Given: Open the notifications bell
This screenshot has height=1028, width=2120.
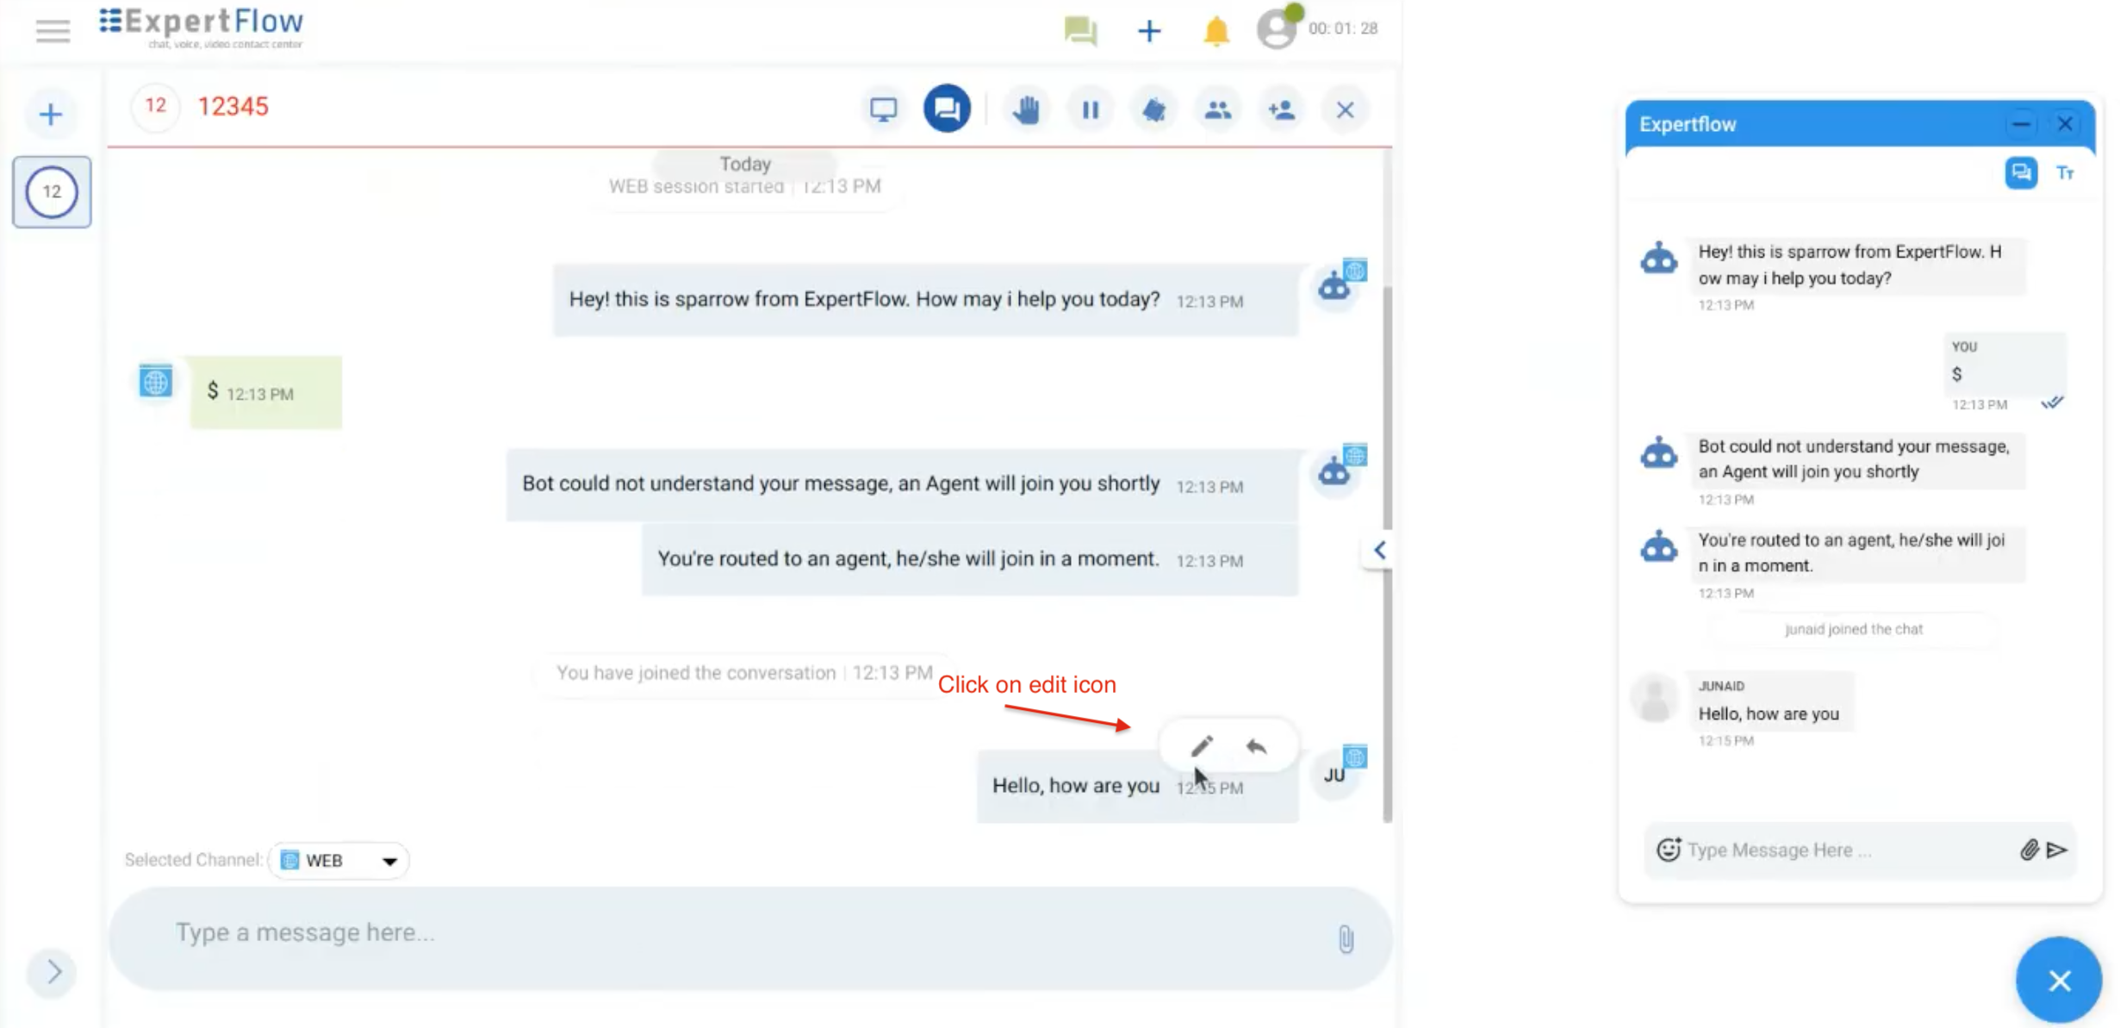Looking at the screenshot, I should pyautogui.click(x=1215, y=30).
